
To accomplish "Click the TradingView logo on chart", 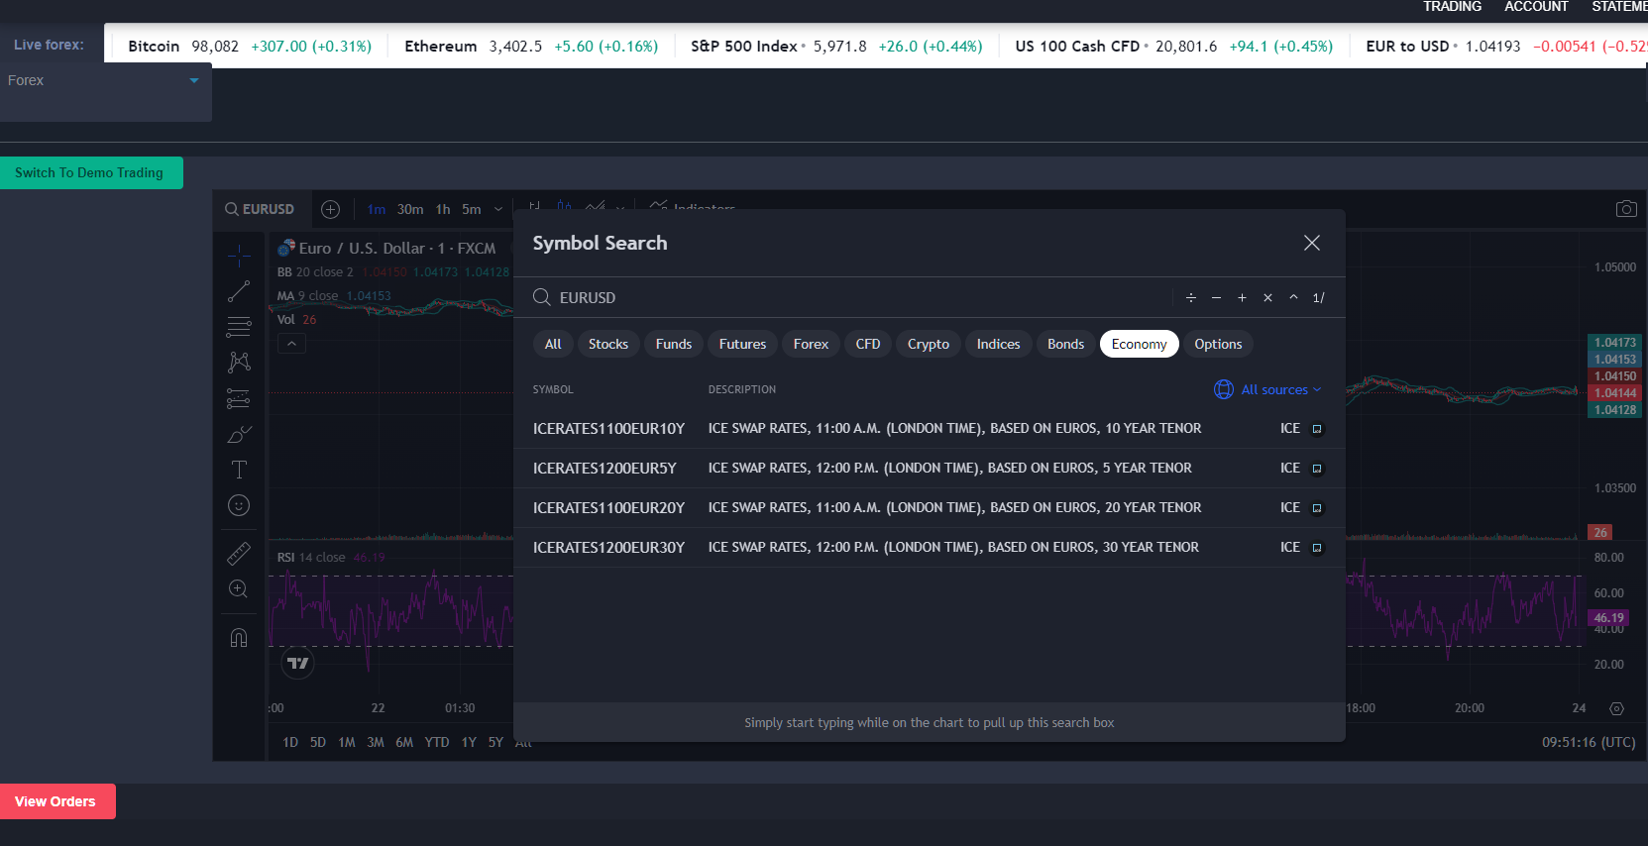I will pos(297,663).
